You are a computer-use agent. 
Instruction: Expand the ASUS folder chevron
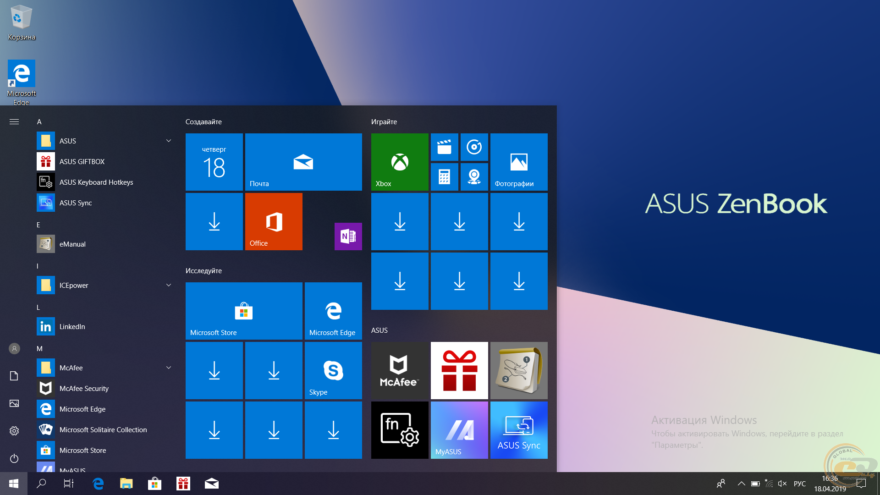pyautogui.click(x=169, y=141)
